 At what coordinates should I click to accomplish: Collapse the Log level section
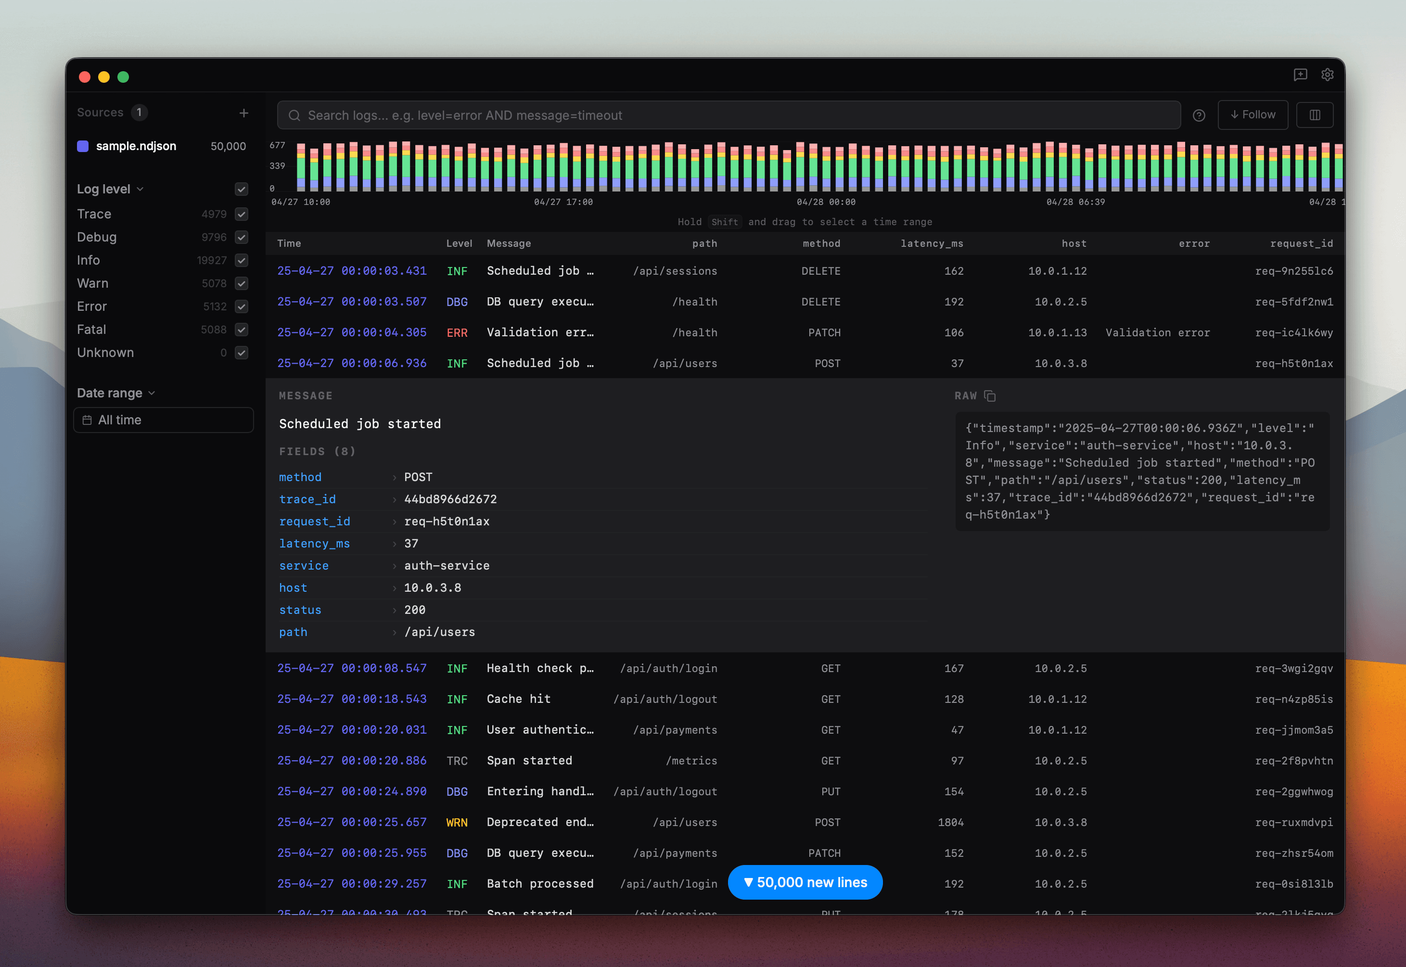pos(110,189)
